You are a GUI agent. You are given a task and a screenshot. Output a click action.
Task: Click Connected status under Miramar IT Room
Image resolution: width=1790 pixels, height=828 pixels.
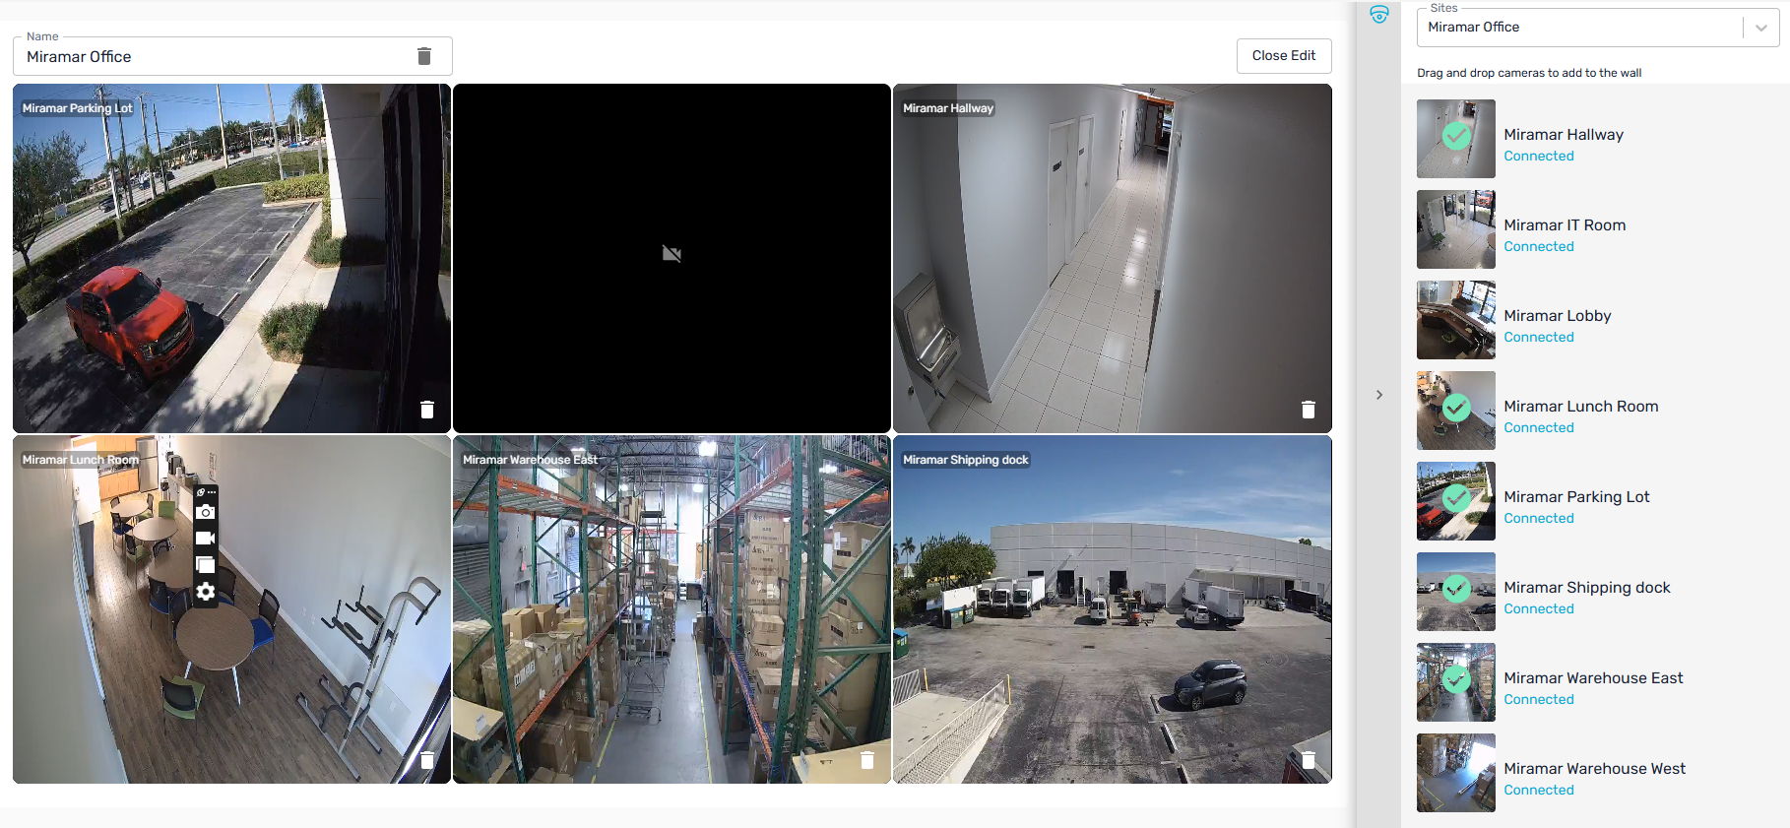pyautogui.click(x=1539, y=247)
